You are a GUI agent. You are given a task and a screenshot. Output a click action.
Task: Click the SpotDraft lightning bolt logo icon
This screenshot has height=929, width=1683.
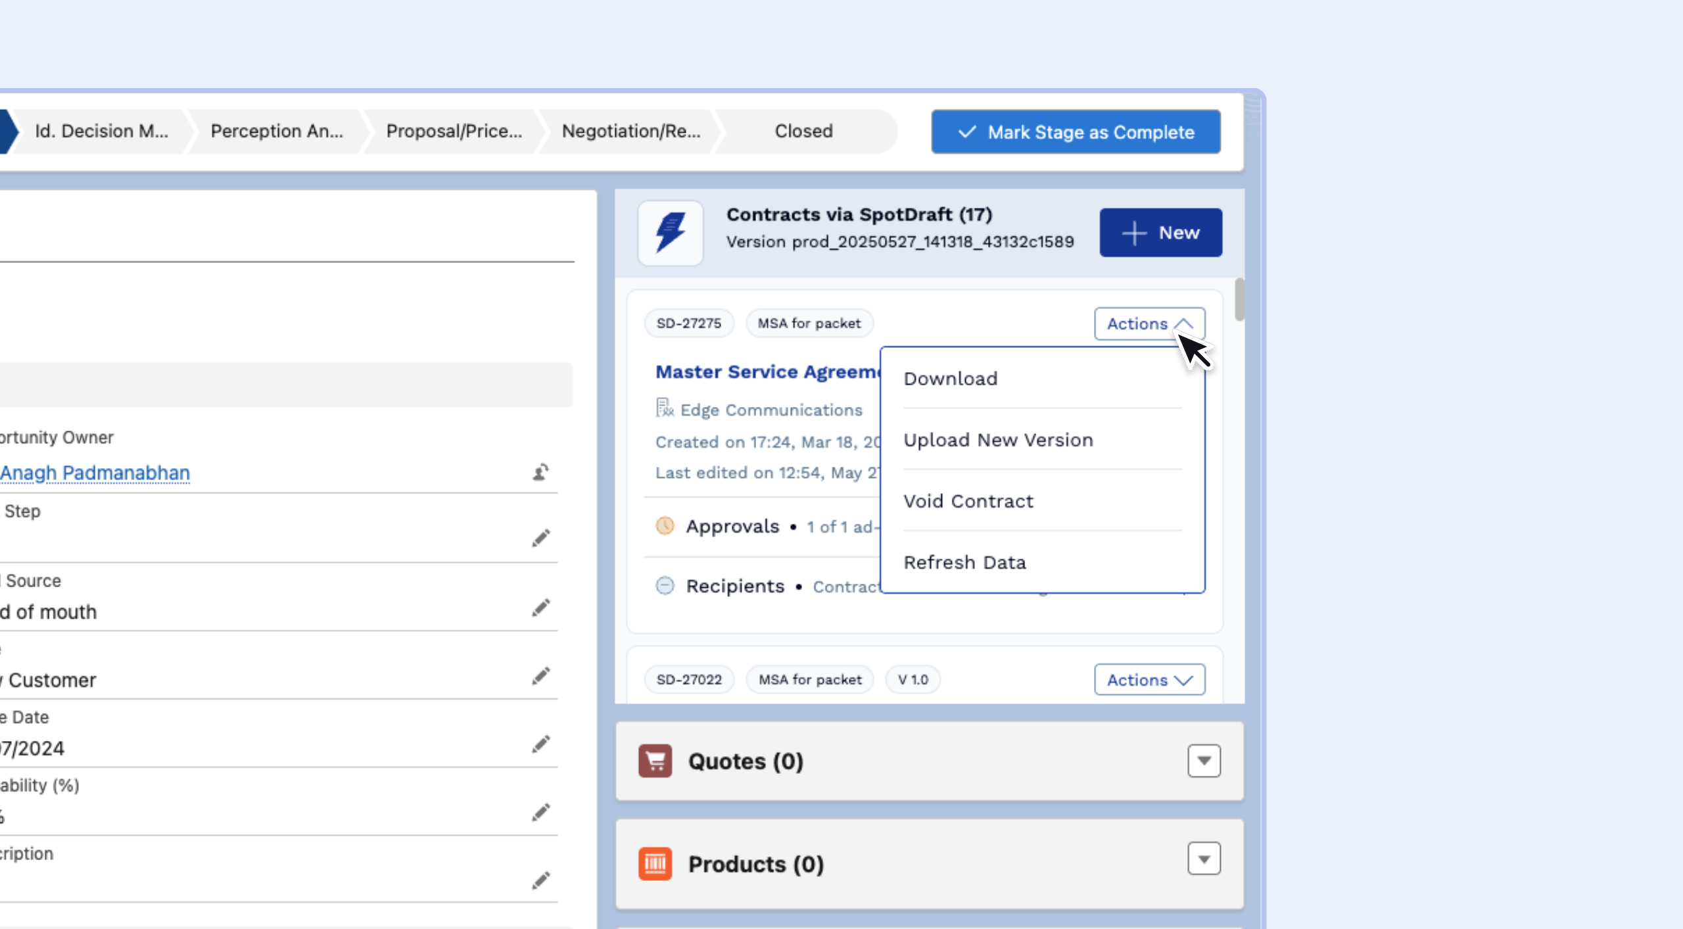click(670, 233)
